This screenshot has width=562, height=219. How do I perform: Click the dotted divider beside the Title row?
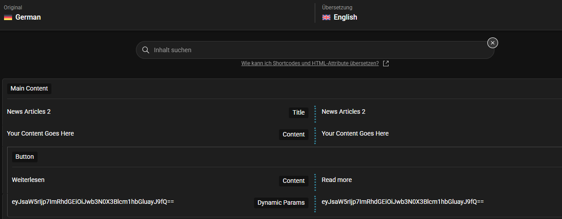315,114
